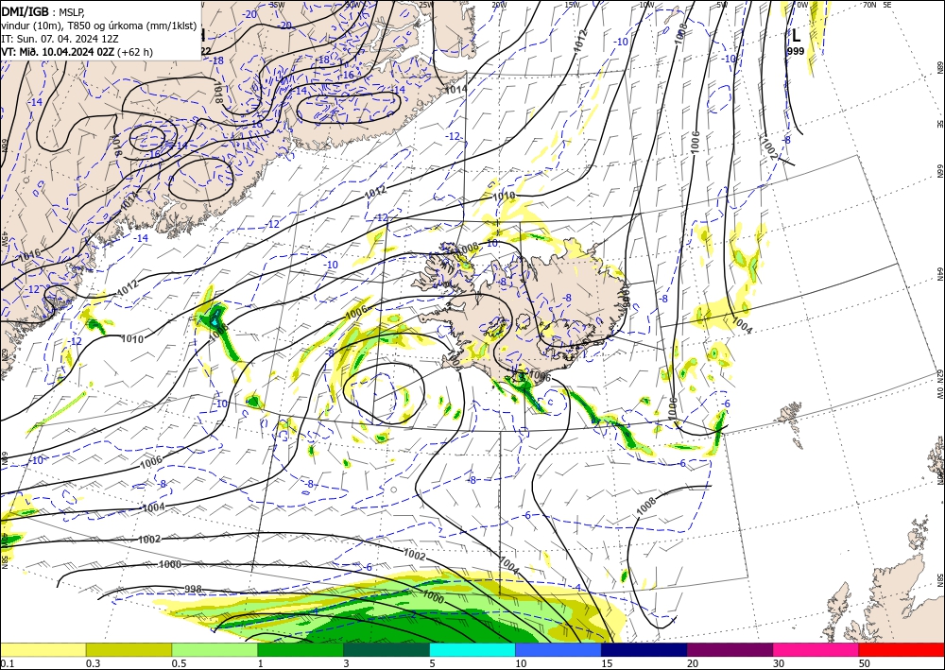The image size is (945, 670).
Task: Click the '-20' temperature contour label near '35W'
Action: click(x=286, y=26)
